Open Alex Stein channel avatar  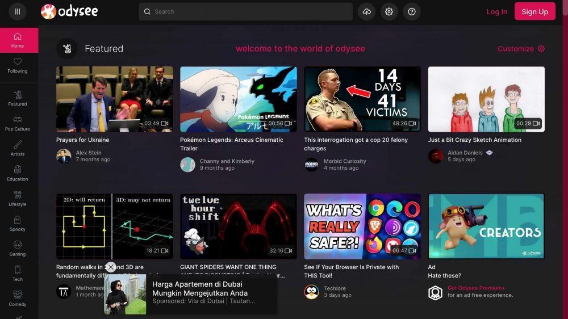pos(64,156)
